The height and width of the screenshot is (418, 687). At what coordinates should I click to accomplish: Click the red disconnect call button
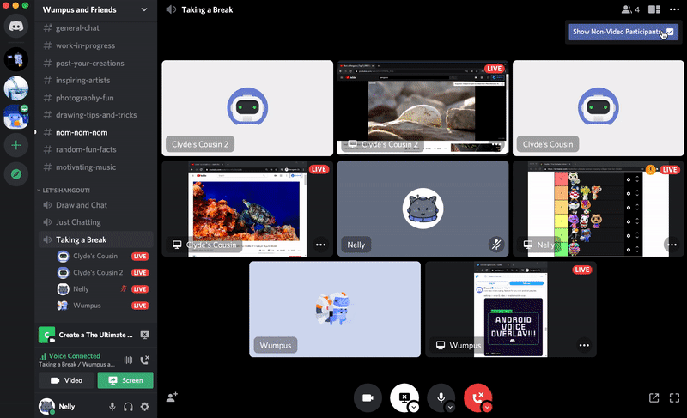coord(477,397)
